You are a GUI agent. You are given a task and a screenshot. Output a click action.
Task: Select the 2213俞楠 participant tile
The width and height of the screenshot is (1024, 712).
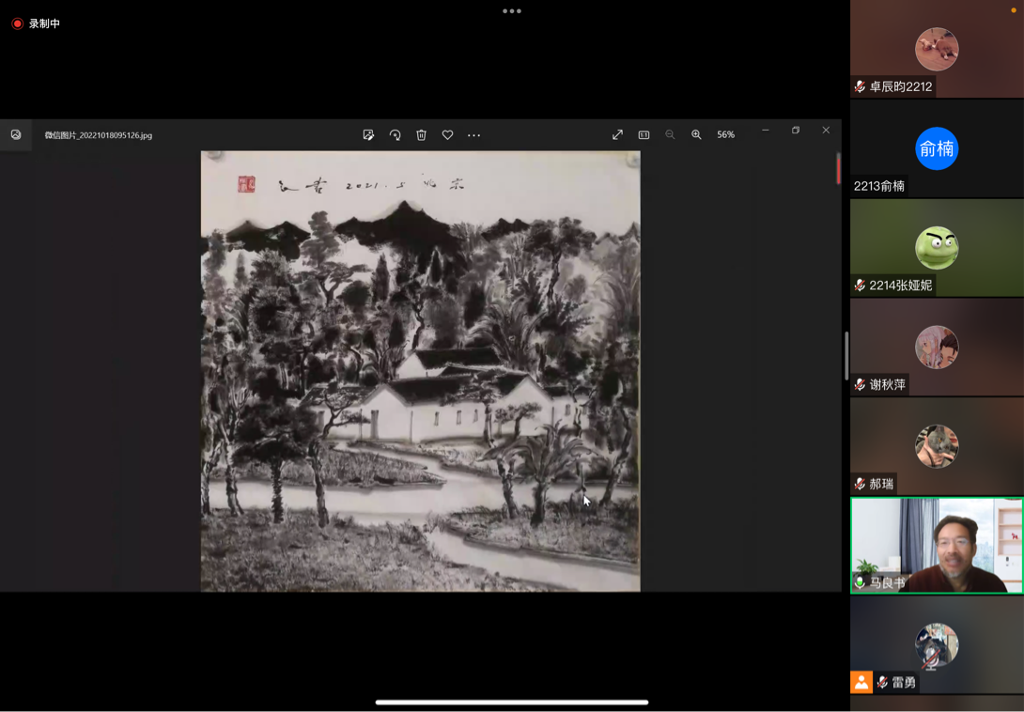[937, 148]
